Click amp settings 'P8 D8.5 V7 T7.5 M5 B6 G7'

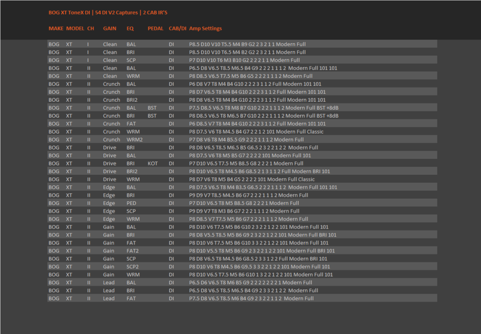(219, 219)
